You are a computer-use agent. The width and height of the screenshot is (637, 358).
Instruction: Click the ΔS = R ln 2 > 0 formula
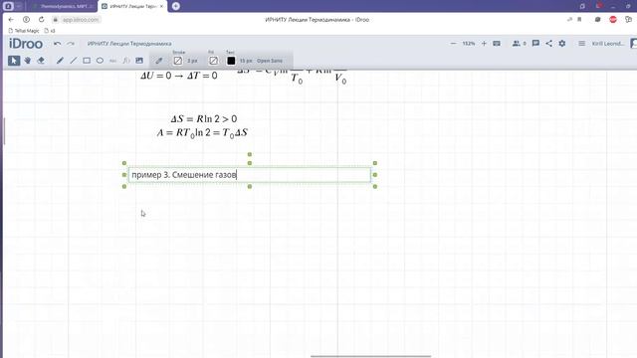pyautogui.click(x=203, y=119)
